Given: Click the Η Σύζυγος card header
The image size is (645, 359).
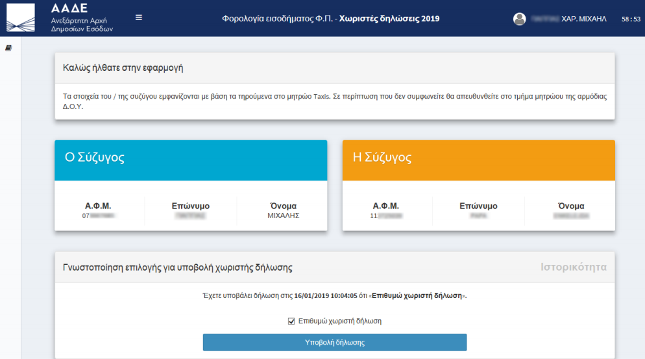Looking at the screenshot, I should pos(479,160).
